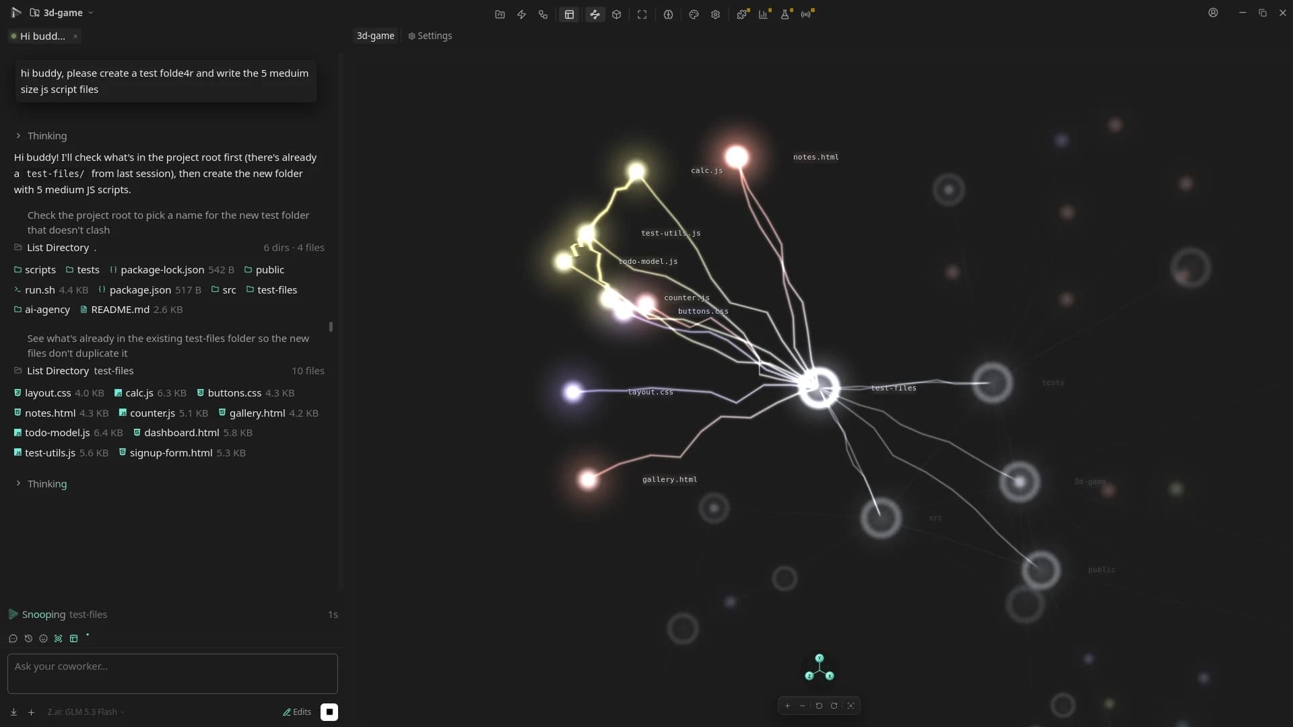Expand the first Thinking section

(41, 136)
